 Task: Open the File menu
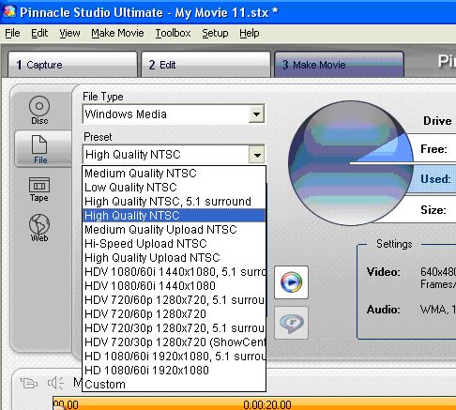[x=12, y=33]
